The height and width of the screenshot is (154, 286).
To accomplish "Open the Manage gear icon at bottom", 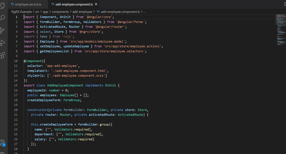I will coord(3,152).
